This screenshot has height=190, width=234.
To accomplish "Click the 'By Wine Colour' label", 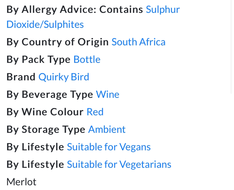I will (x=45, y=112).
